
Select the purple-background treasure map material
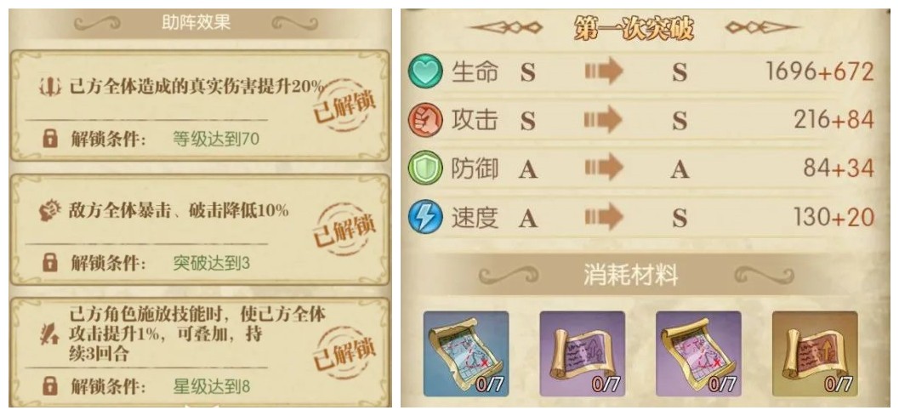coord(698,354)
